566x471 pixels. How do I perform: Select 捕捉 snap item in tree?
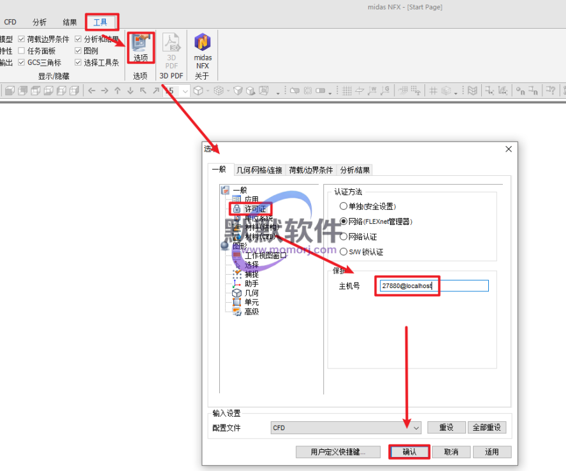(251, 274)
